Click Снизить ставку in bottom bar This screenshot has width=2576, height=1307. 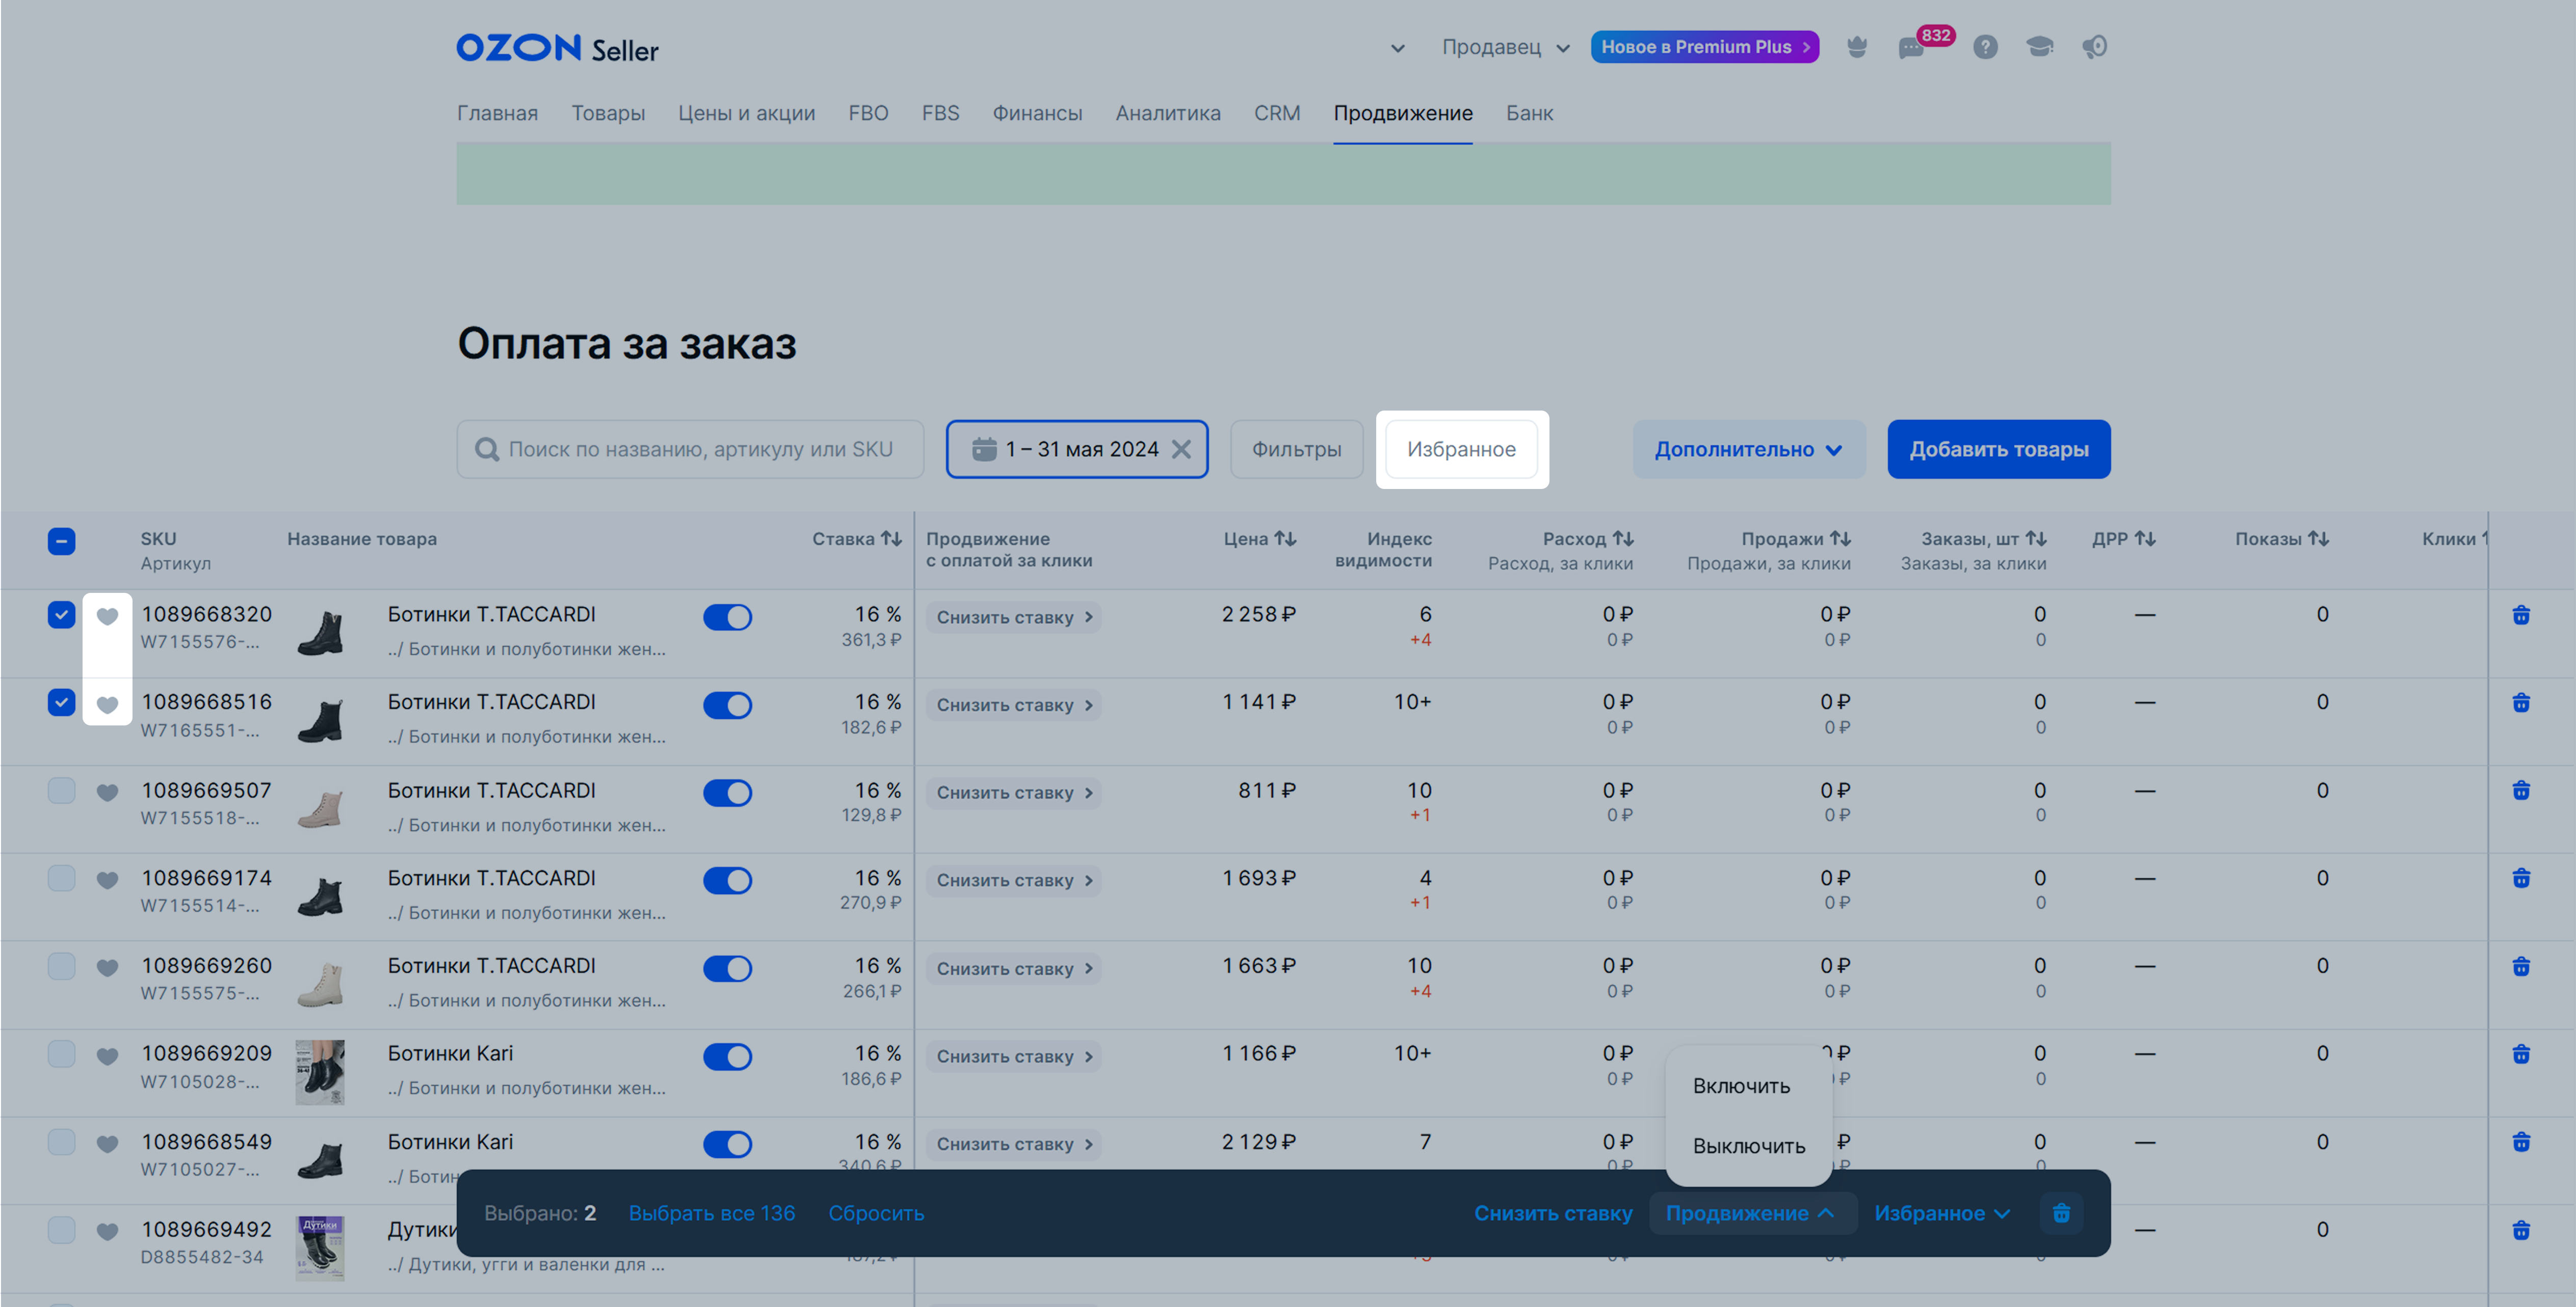coord(1552,1213)
